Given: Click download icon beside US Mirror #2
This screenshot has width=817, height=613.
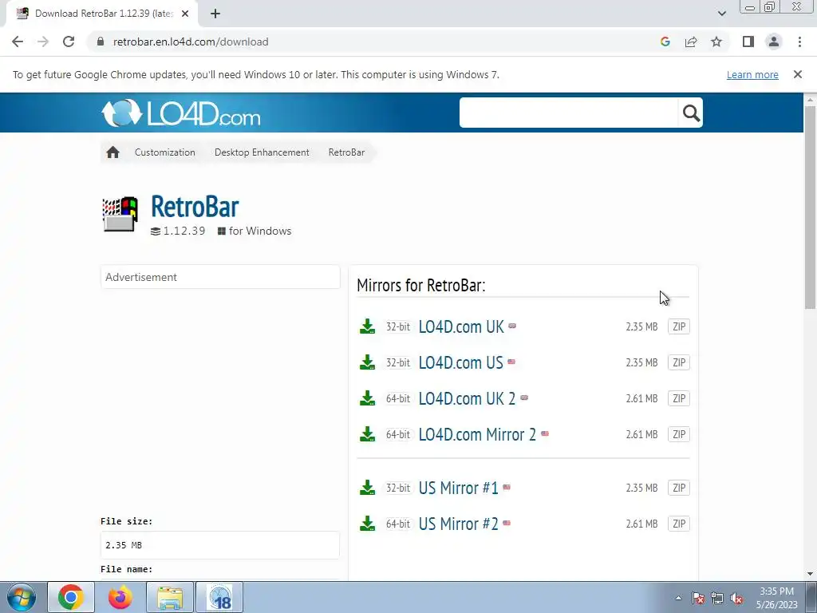Looking at the screenshot, I should pos(367,524).
